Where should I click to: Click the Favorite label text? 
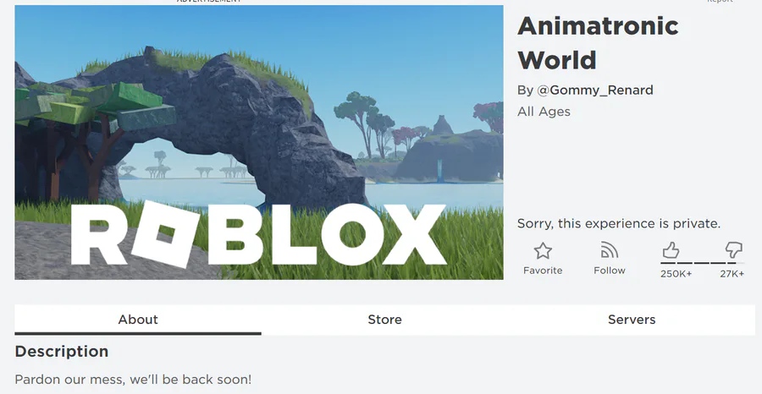543,271
